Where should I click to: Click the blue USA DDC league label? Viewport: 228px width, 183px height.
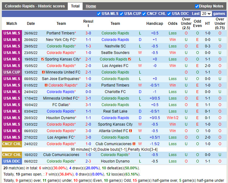tap(12, 161)
